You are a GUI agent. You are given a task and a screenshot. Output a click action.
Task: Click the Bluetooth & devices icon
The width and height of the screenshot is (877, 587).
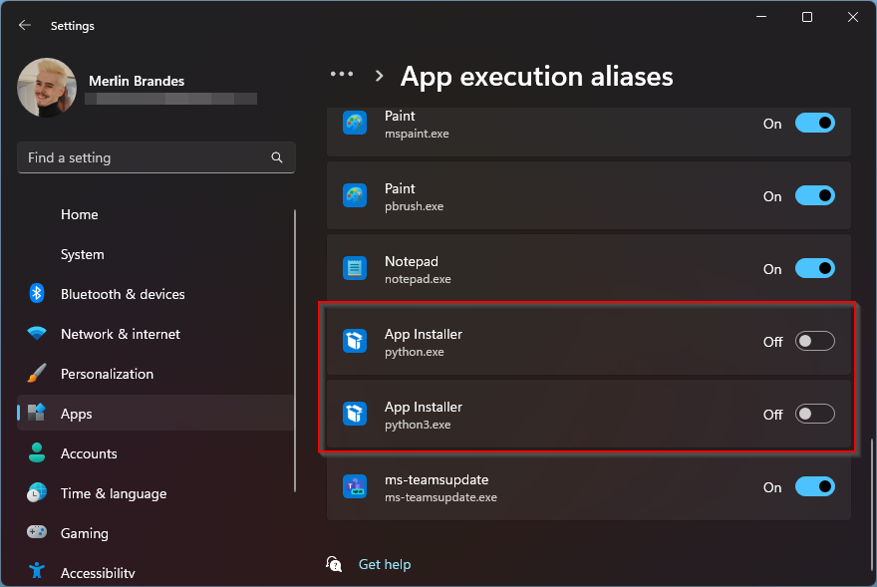tap(37, 294)
